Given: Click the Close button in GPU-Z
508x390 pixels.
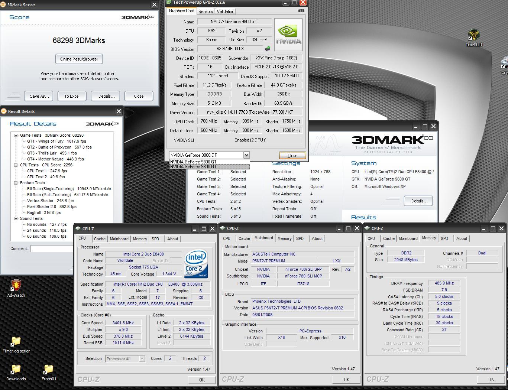Looking at the screenshot, I should (292, 156).
